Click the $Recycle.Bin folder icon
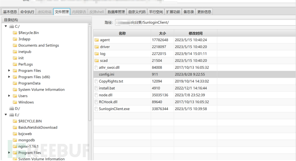The image size is (296, 161). tap(15, 33)
